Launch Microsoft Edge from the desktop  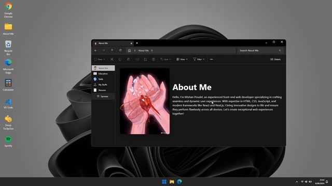point(8,66)
